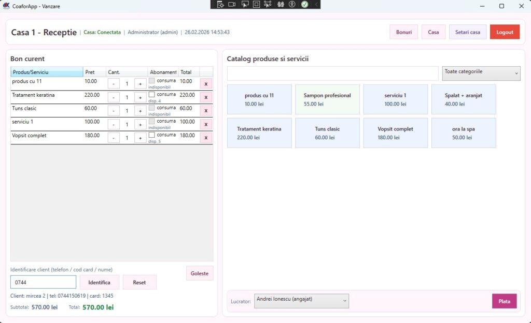Enable the consuma checkbox for Vopsit complet
This screenshot has height=323, width=531.
click(152, 135)
